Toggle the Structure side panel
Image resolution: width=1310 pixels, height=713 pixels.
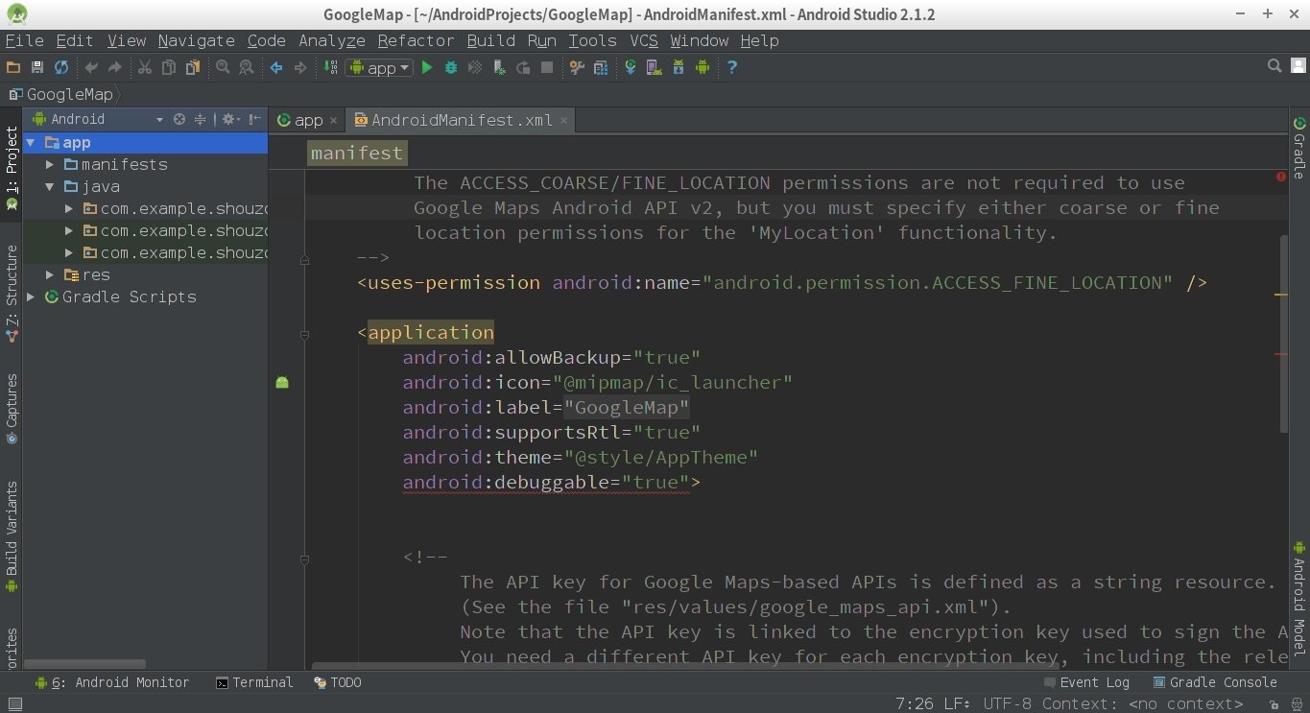[x=12, y=294]
